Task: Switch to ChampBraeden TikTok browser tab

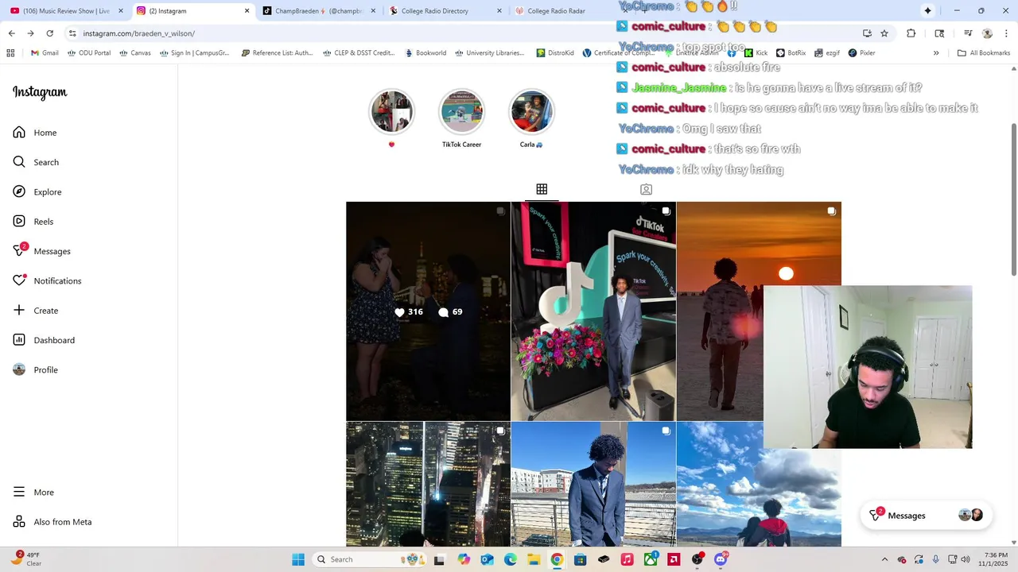Action: tap(318, 11)
